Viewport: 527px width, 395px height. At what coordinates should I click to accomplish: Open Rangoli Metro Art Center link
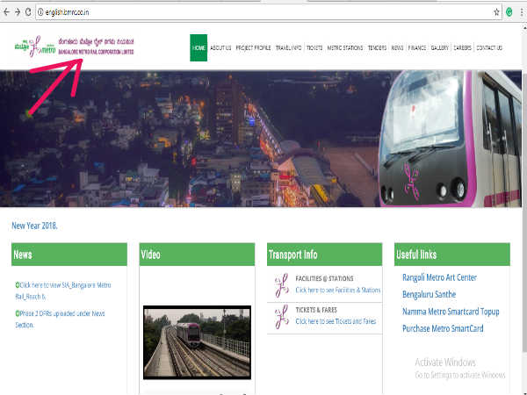tap(439, 277)
